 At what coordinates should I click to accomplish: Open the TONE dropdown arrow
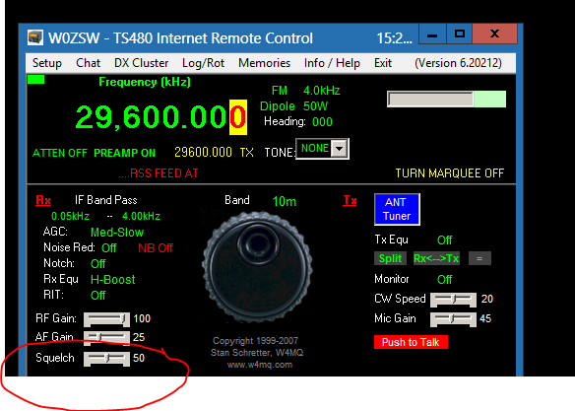340,149
